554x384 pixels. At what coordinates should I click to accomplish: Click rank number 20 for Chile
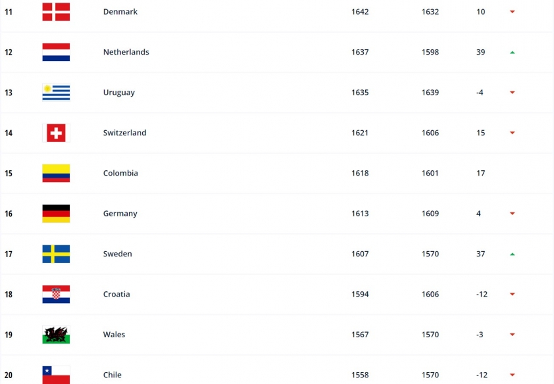[9, 375]
